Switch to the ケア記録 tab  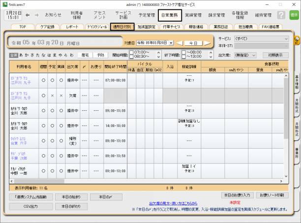tap(50, 27)
